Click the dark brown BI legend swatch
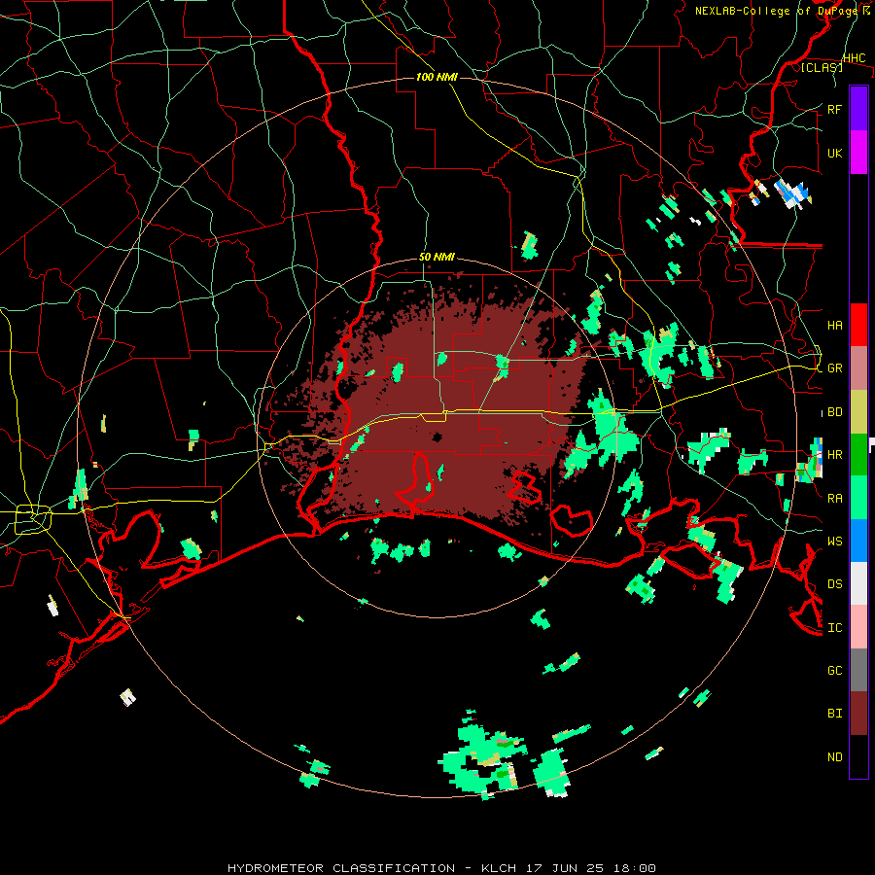This screenshot has width=875, height=875. 858,714
